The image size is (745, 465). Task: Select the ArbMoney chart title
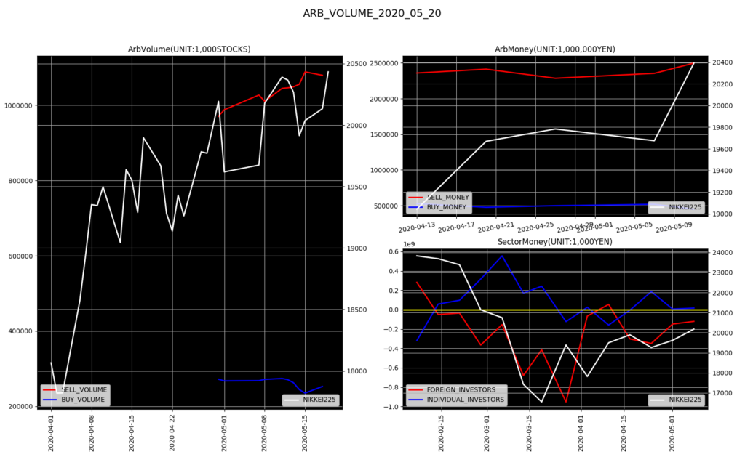click(554, 49)
